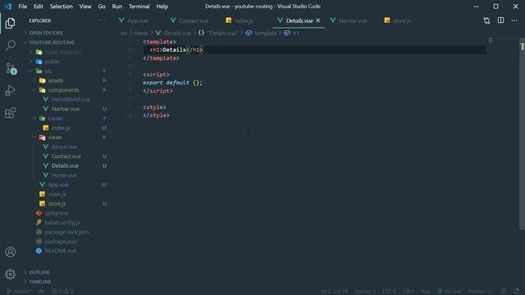Click the notifications bell icon

click(x=516, y=292)
